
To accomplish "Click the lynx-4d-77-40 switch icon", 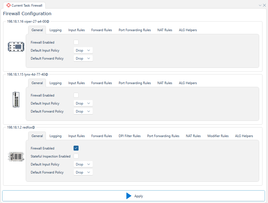I will click(x=16, y=100).
